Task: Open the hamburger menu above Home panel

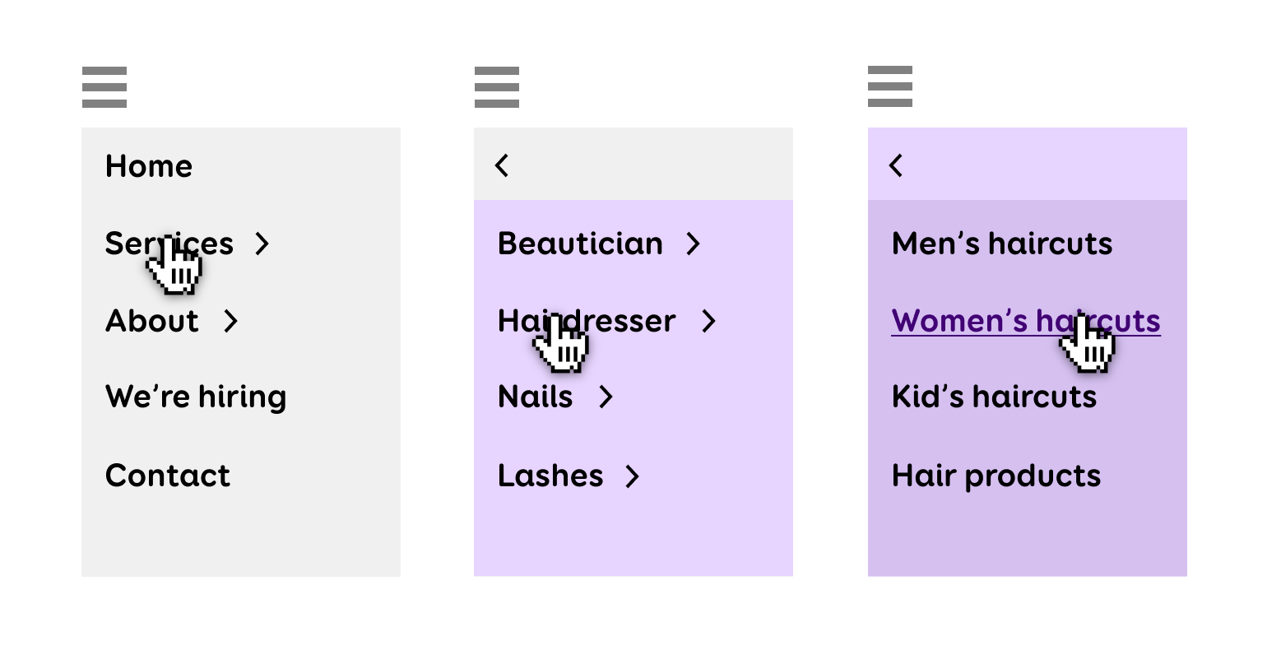Action: 104,87
